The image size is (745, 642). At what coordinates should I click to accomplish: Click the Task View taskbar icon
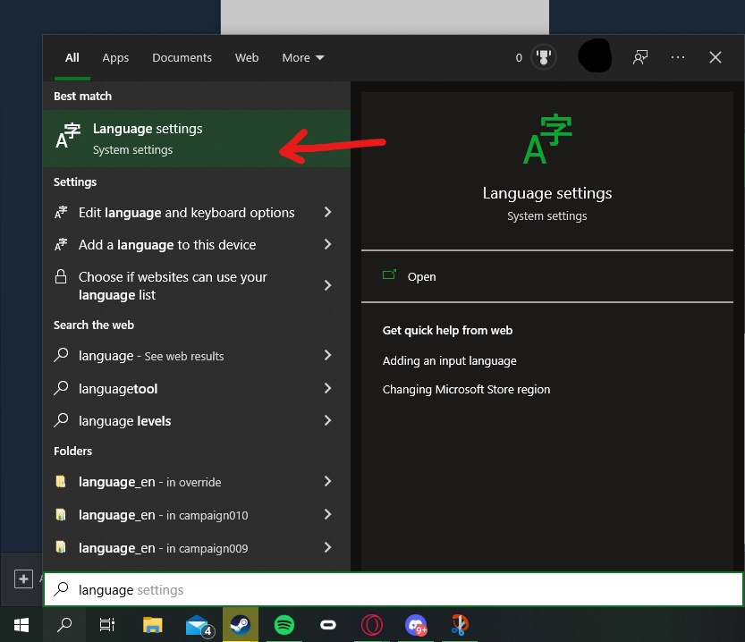(x=107, y=625)
